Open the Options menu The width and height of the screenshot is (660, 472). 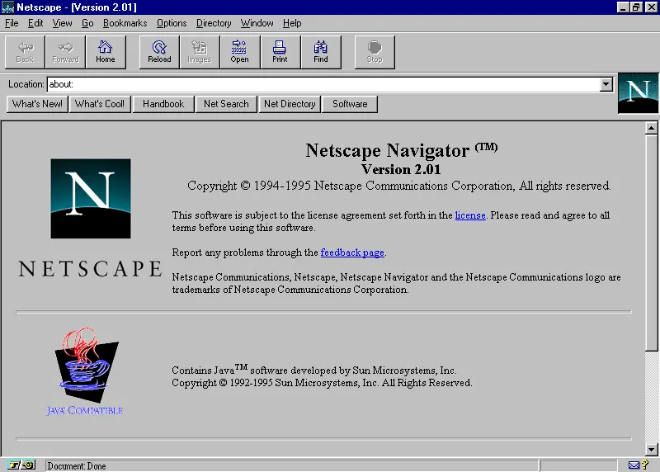tap(172, 23)
